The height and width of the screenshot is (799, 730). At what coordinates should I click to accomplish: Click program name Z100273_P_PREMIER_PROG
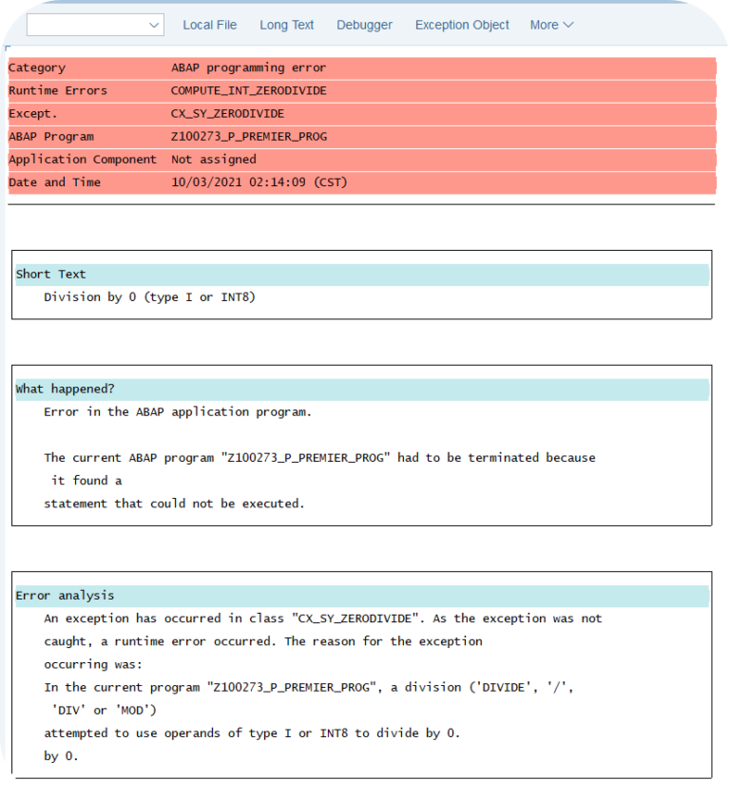click(249, 136)
